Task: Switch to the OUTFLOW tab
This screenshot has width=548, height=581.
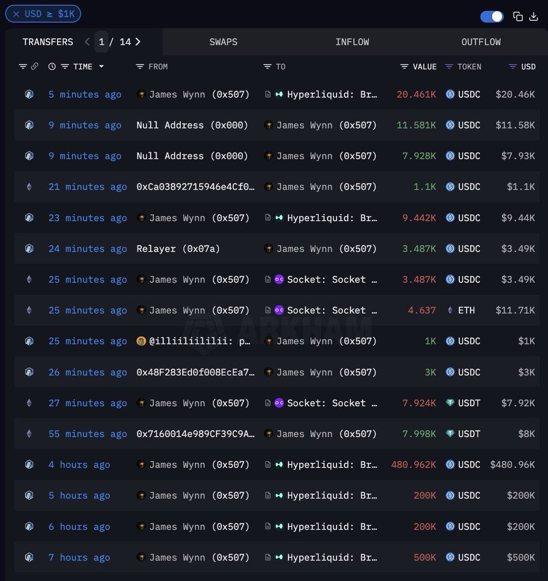Action: pyautogui.click(x=481, y=42)
